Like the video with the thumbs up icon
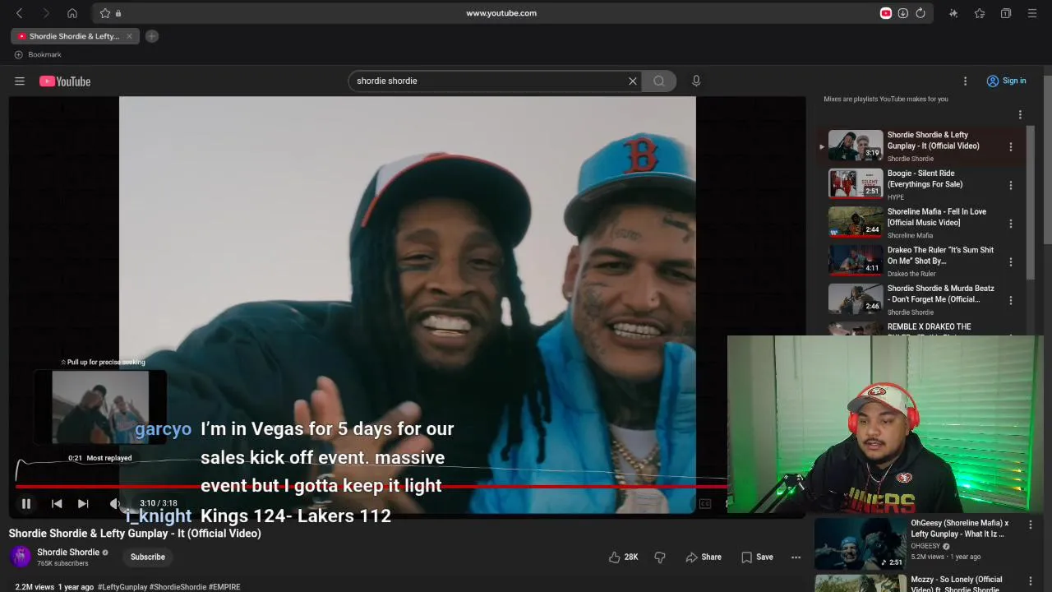Viewport: 1052px width, 592px height. pyautogui.click(x=622, y=557)
